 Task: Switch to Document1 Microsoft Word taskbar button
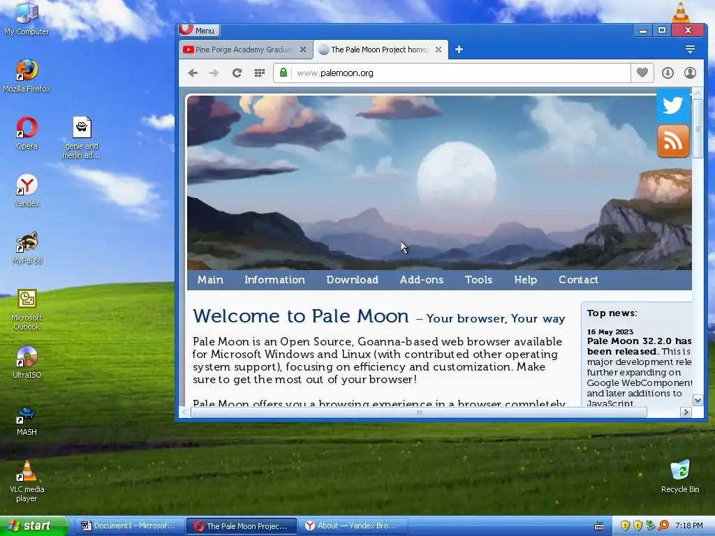click(x=129, y=526)
